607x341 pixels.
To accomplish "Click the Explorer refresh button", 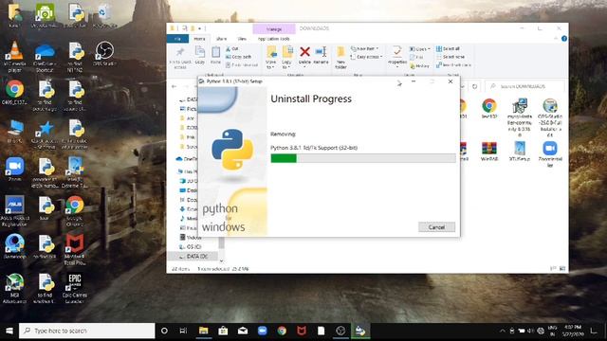I will coord(474,86).
